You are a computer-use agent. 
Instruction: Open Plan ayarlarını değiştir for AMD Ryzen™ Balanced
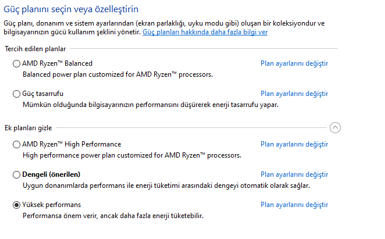(294, 63)
